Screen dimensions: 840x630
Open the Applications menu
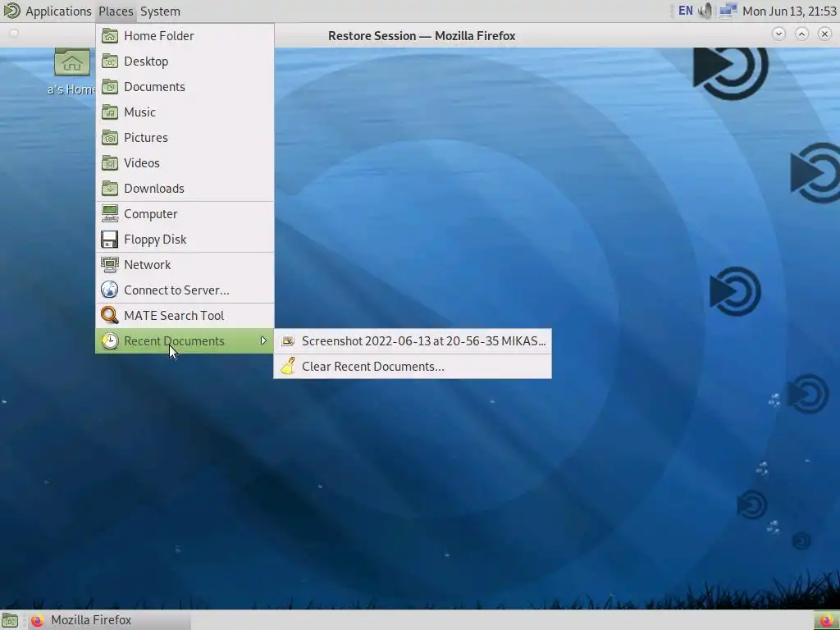pyautogui.click(x=58, y=11)
